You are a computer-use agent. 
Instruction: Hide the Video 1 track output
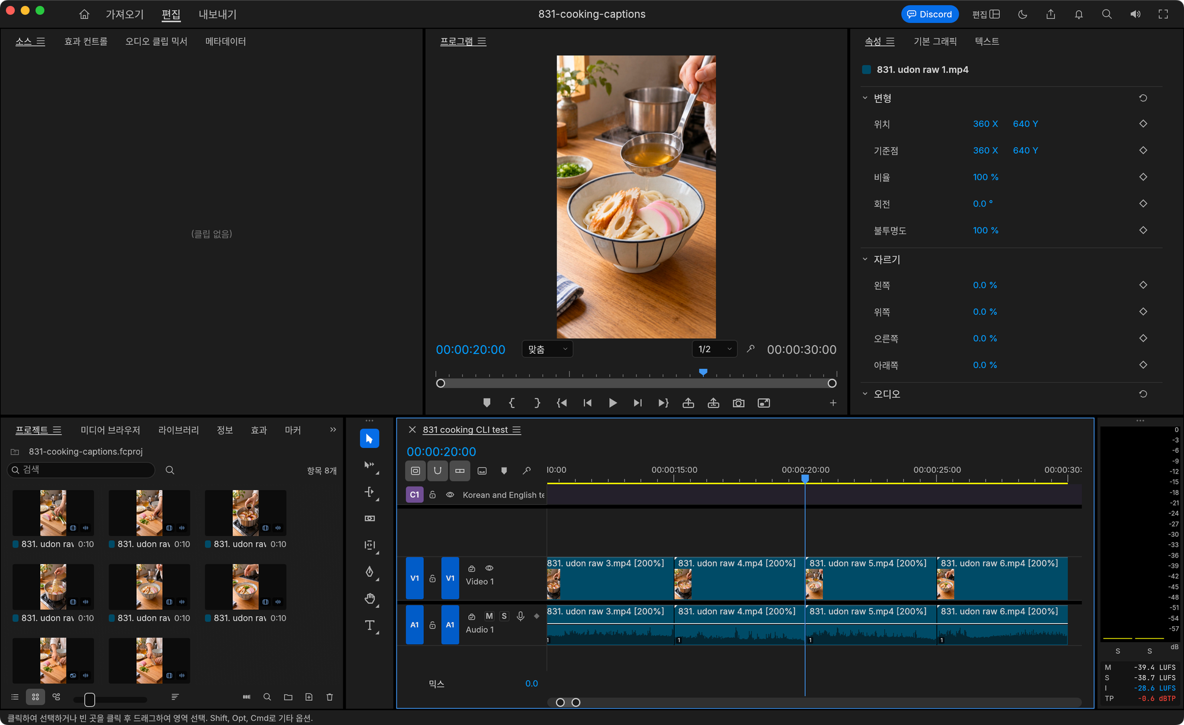(489, 568)
